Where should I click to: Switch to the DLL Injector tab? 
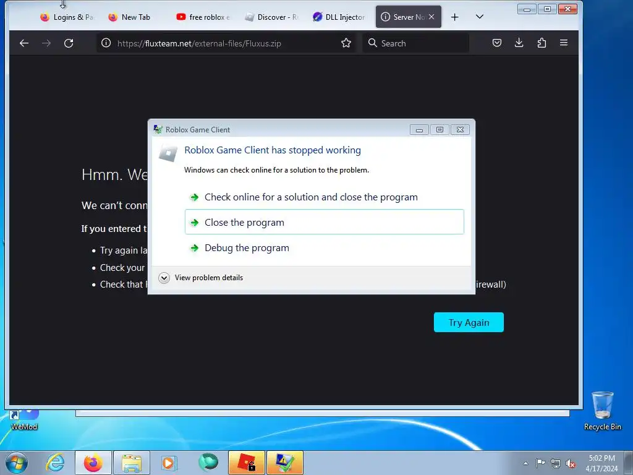coord(339,17)
